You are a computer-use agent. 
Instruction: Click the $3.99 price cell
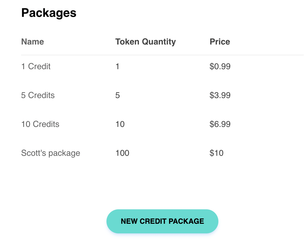[220, 95]
